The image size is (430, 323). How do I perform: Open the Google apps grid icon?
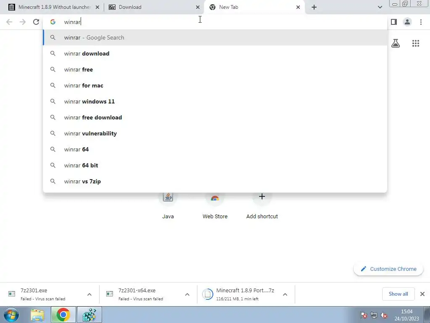[x=416, y=43]
